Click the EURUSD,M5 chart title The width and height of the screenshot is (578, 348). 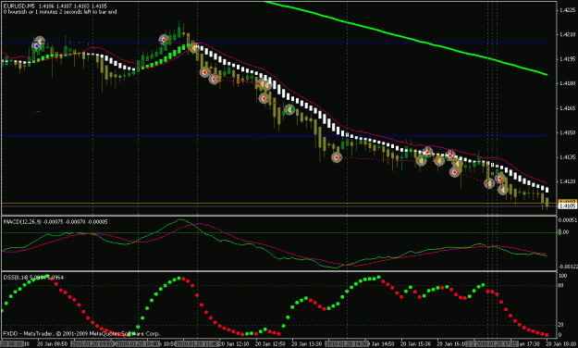20,6
